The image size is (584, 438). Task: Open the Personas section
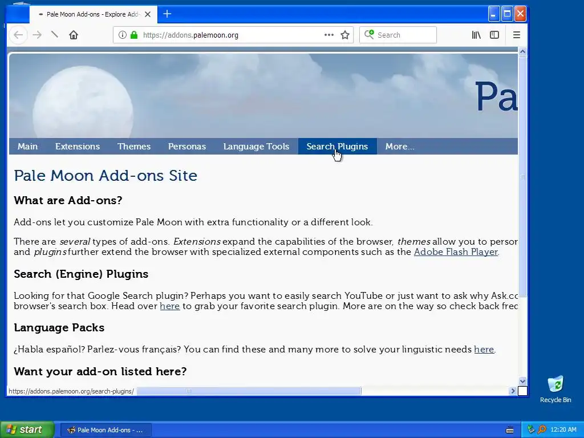coord(187,147)
